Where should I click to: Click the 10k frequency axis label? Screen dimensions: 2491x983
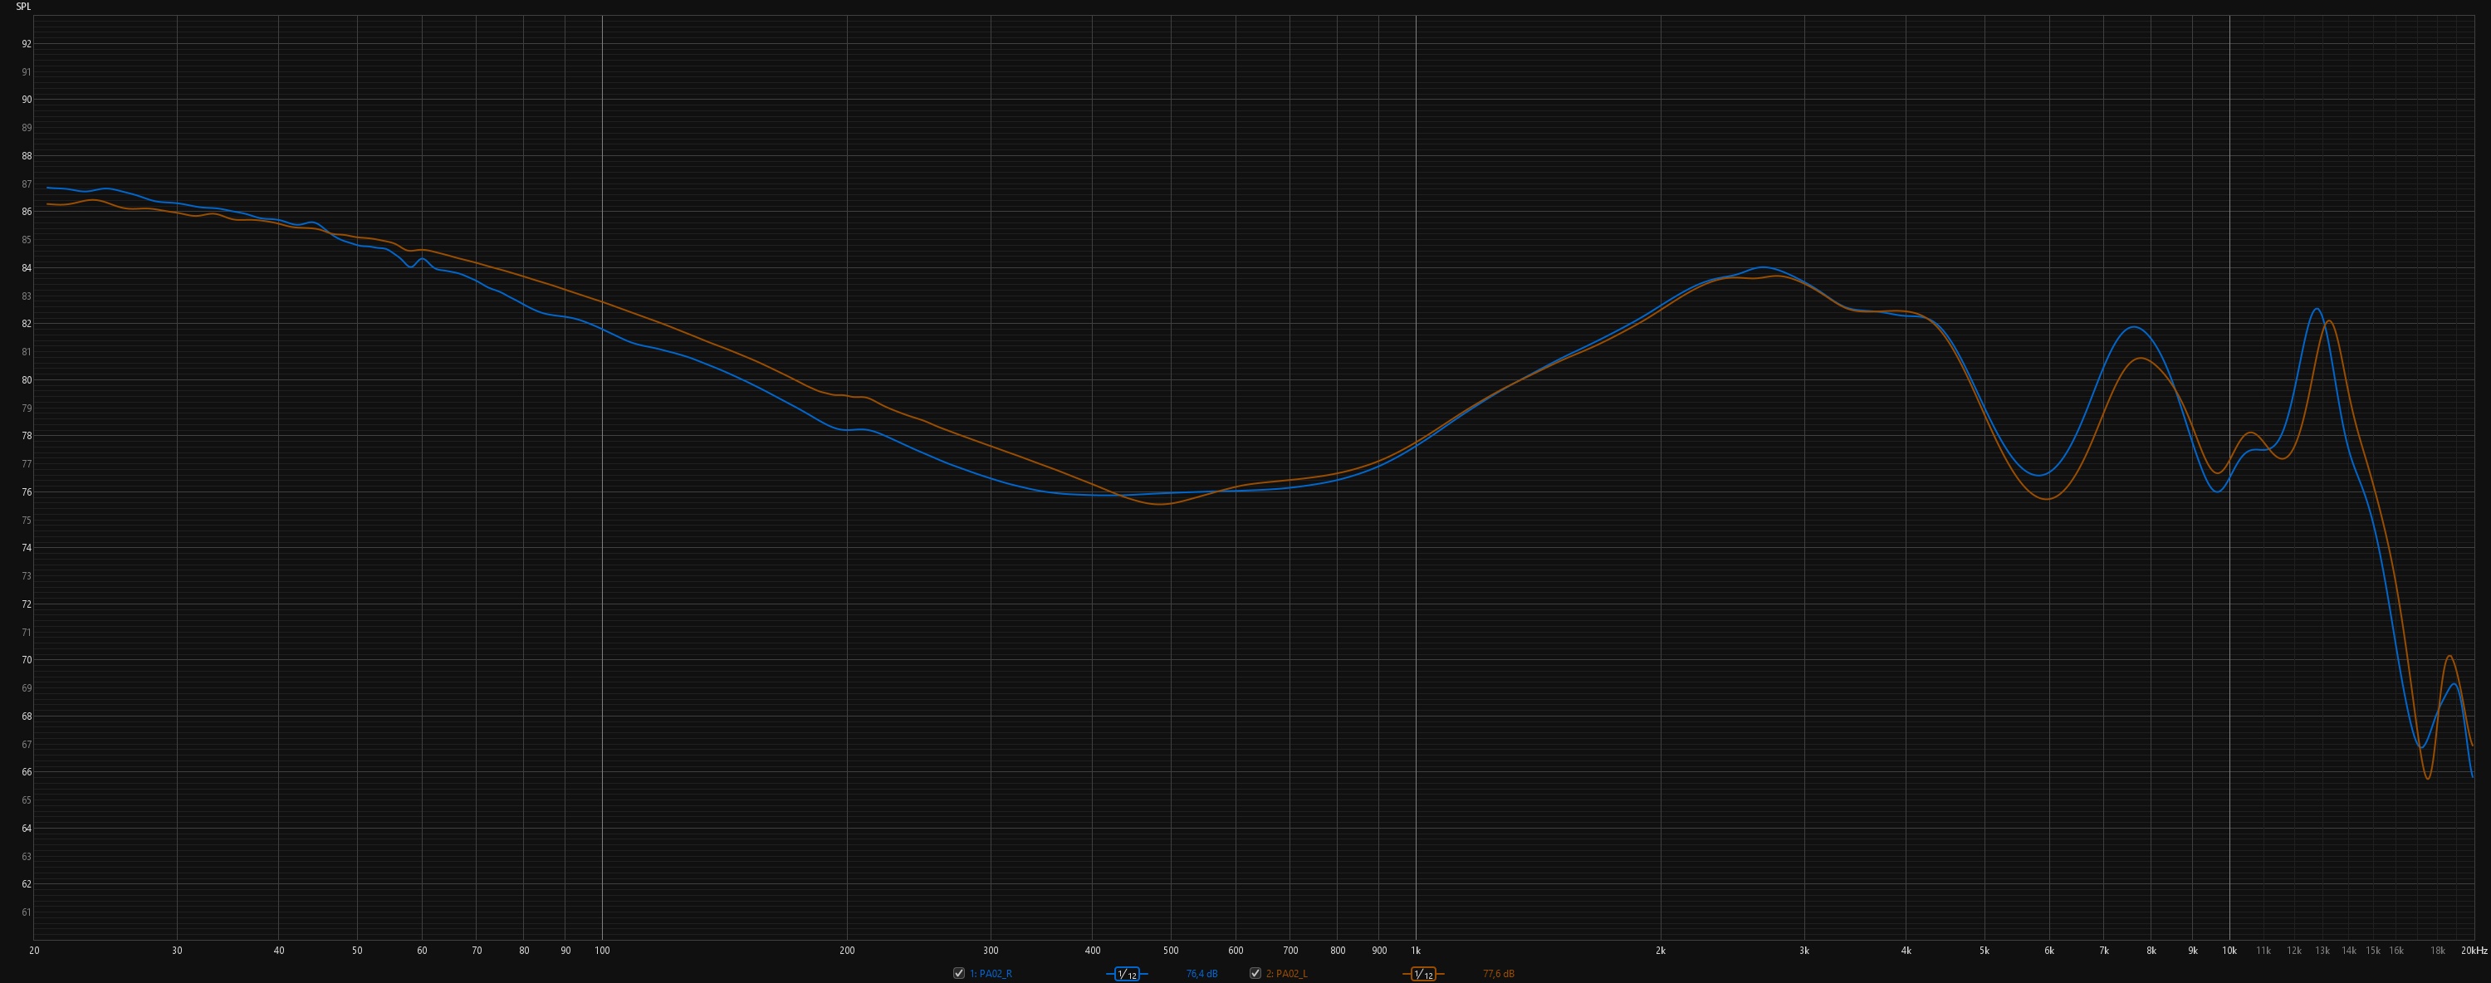(2229, 951)
